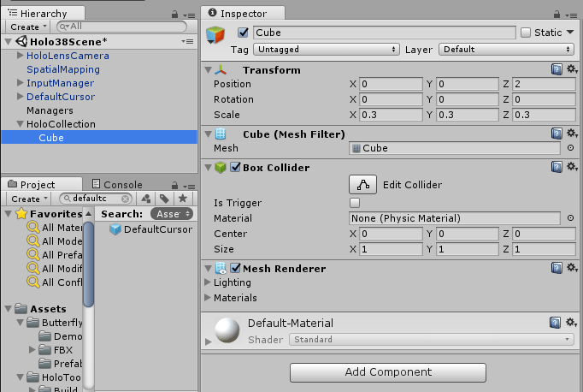583x392 pixels.
Task: Toggle the Static checkbox for Cube
Action: [525, 33]
